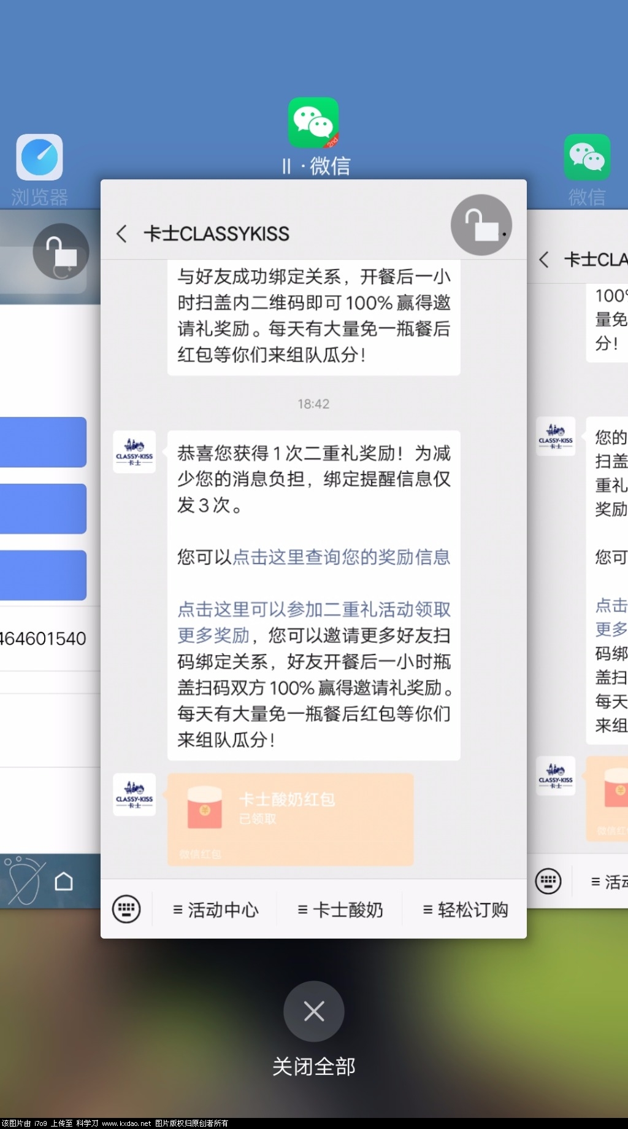The height and width of the screenshot is (1129, 628).
Task: Tap the WeChat app icon at top right
Action: click(587, 157)
